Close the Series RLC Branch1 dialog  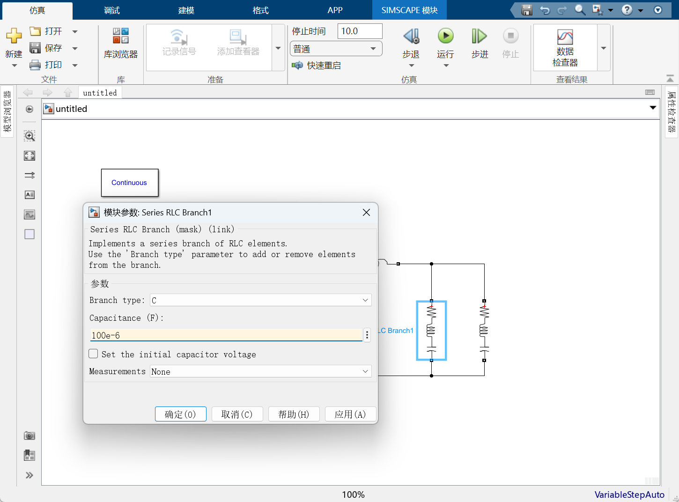[x=366, y=212]
